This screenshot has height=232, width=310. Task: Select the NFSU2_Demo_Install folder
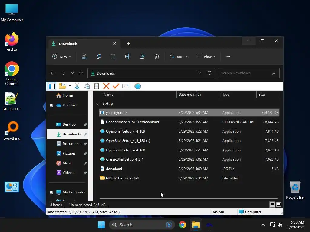click(189, 178)
